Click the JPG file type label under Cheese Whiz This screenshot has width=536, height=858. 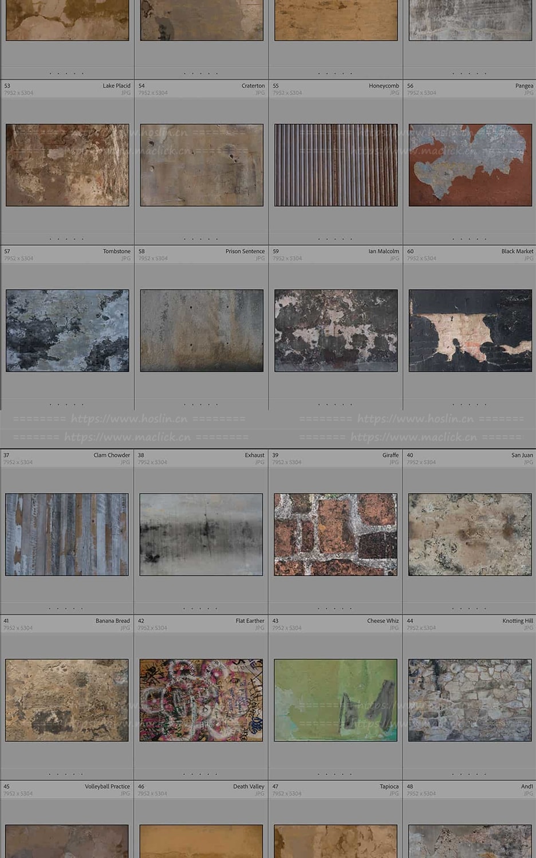[x=394, y=628]
